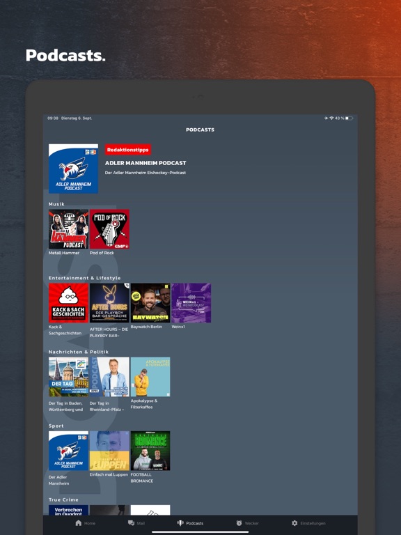401x535 pixels.
Task: Open the ADLER MANNHEIM PODCAST title
Action: pyautogui.click(x=146, y=163)
